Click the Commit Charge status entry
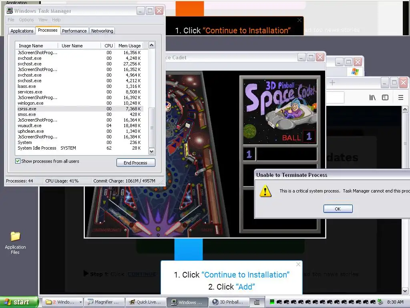Viewport: 410px width, 308px height. [x=125, y=181]
